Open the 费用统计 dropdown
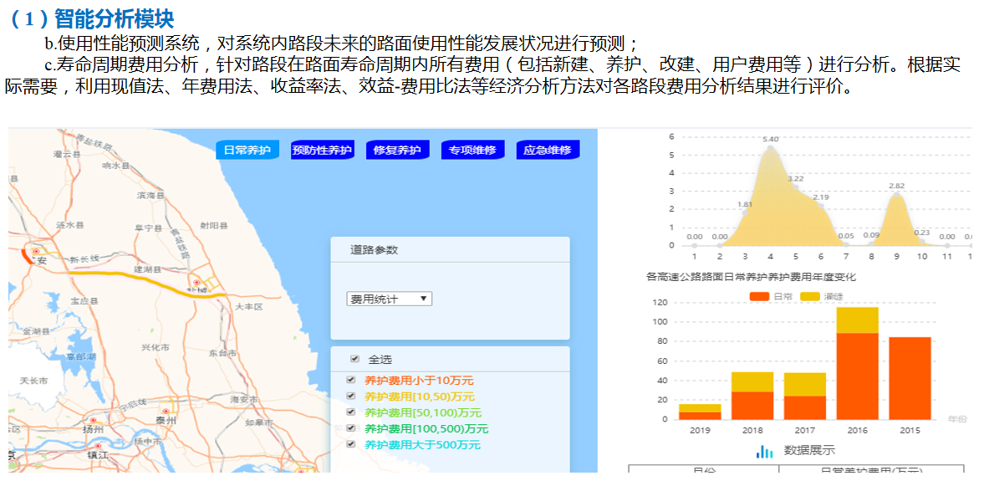 coord(389,299)
